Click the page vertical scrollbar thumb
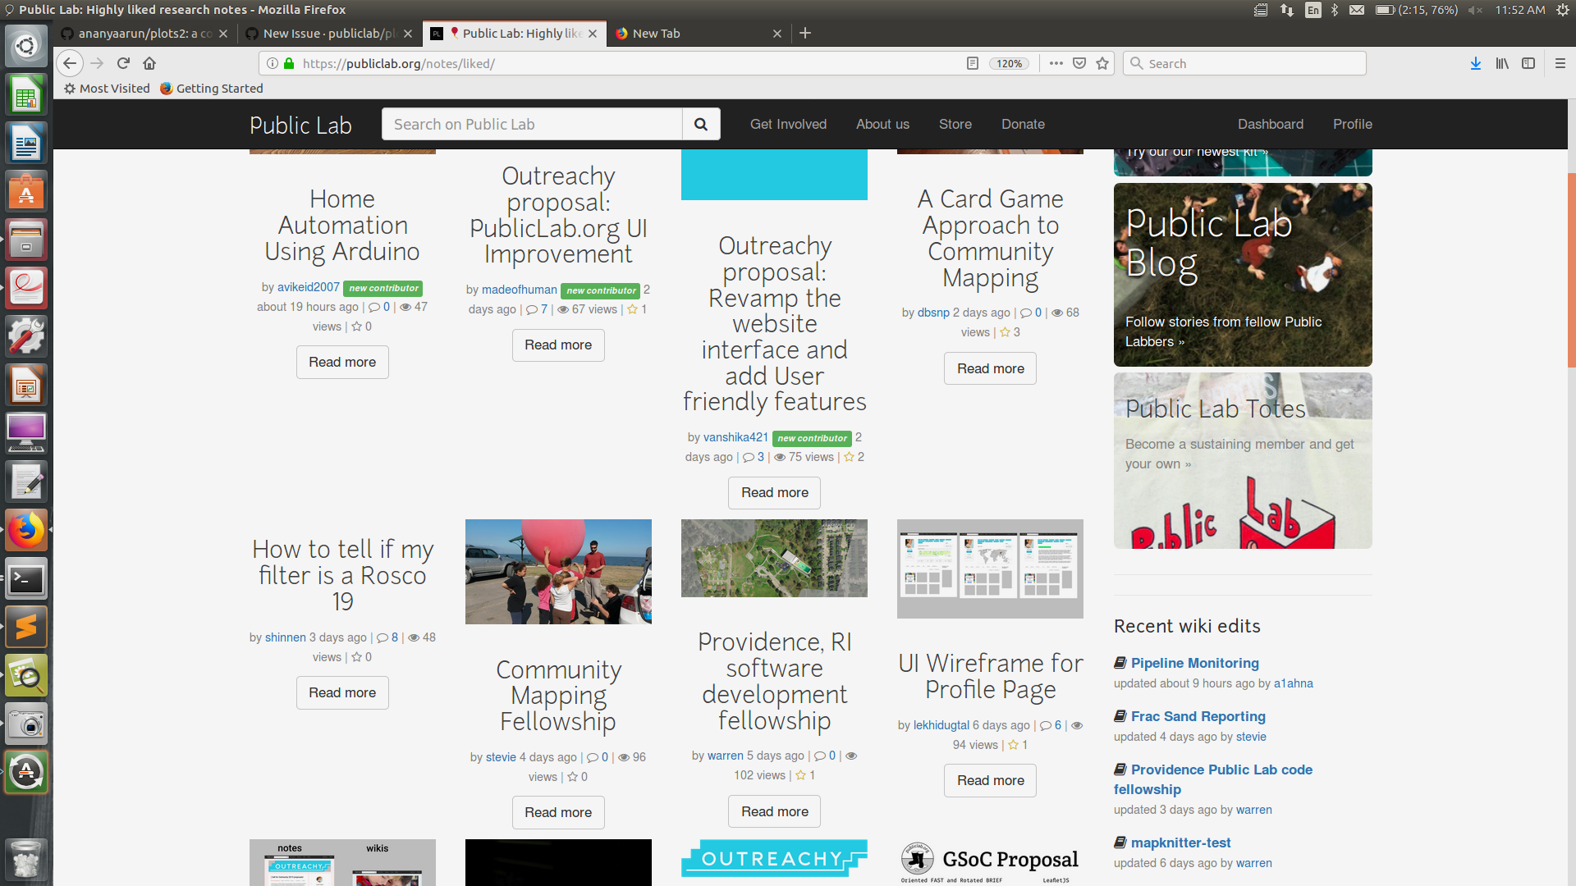Image resolution: width=1576 pixels, height=886 pixels. pyautogui.click(x=1571, y=271)
